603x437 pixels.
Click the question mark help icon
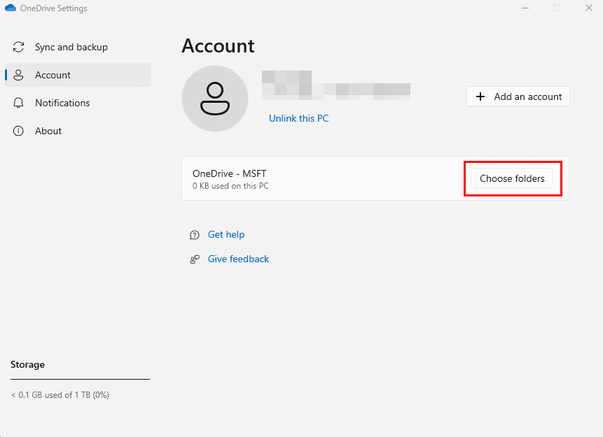click(195, 235)
